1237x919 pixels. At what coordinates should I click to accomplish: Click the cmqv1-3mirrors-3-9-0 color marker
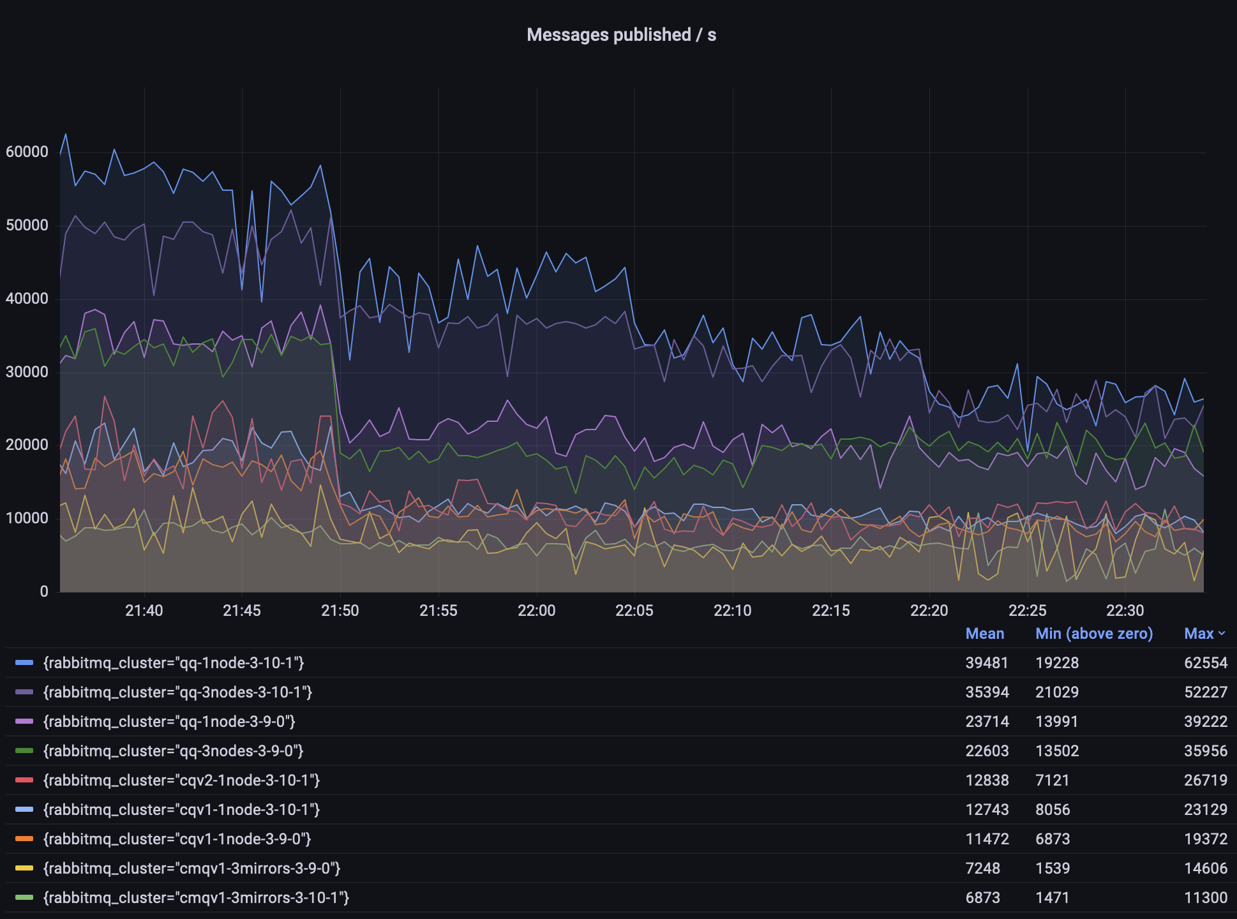pos(24,869)
